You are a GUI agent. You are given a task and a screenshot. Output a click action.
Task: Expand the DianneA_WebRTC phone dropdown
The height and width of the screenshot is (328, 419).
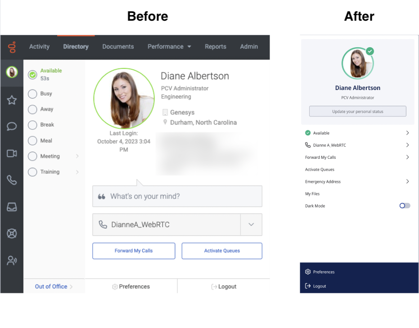point(251,224)
